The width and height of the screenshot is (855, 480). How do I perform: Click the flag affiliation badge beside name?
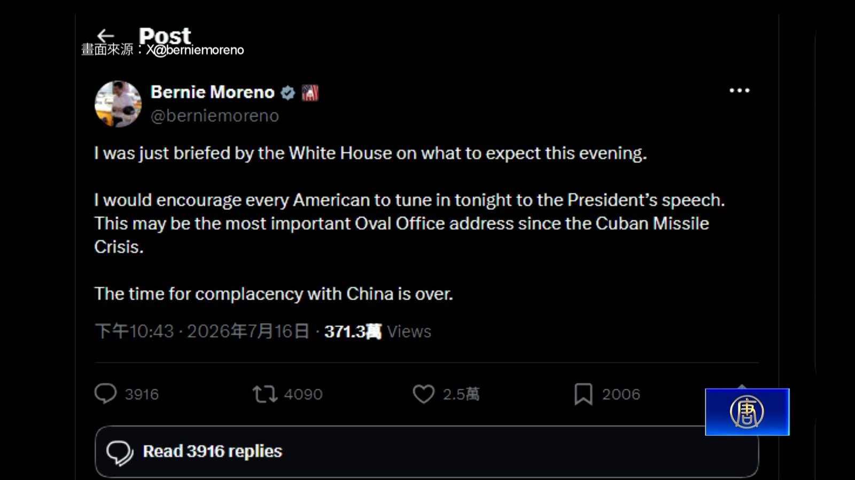tap(310, 93)
